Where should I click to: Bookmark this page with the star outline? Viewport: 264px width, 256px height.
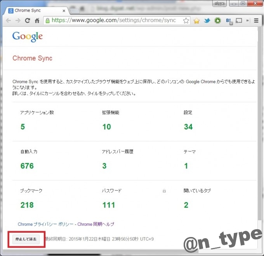[x=186, y=21]
